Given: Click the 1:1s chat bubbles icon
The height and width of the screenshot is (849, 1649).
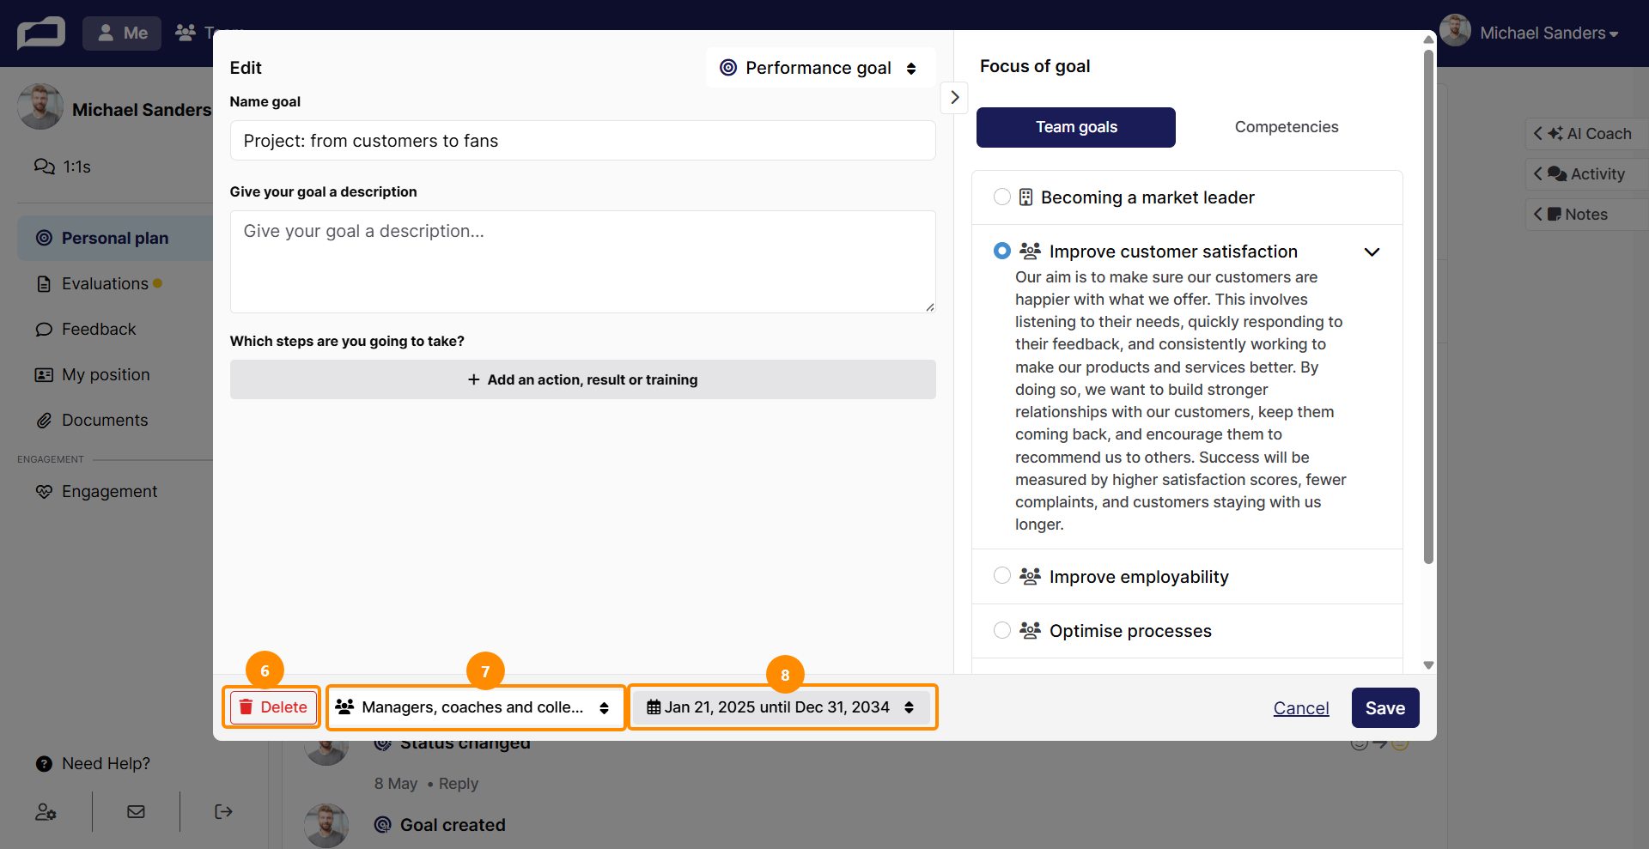Looking at the screenshot, I should coord(44,166).
